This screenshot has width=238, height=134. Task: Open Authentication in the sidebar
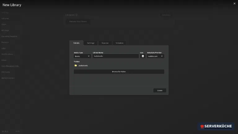[8, 78]
